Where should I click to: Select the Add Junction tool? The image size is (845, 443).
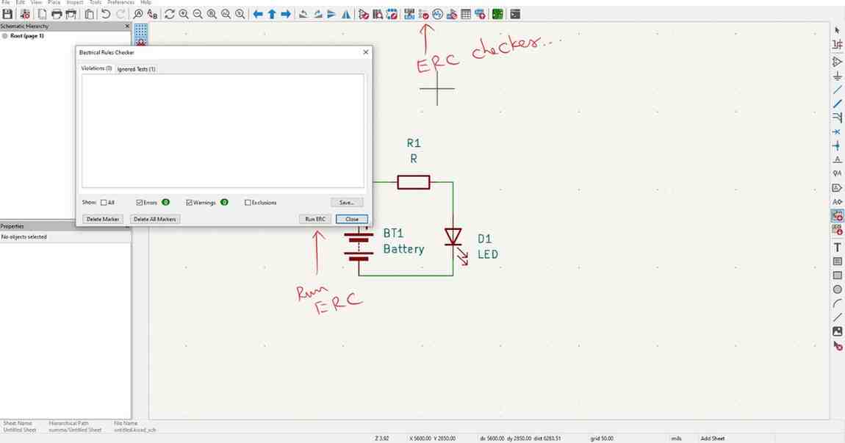click(x=837, y=146)
